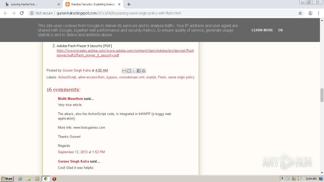Open a new browser tab
The image size is (324, 182).
point(129,4)
